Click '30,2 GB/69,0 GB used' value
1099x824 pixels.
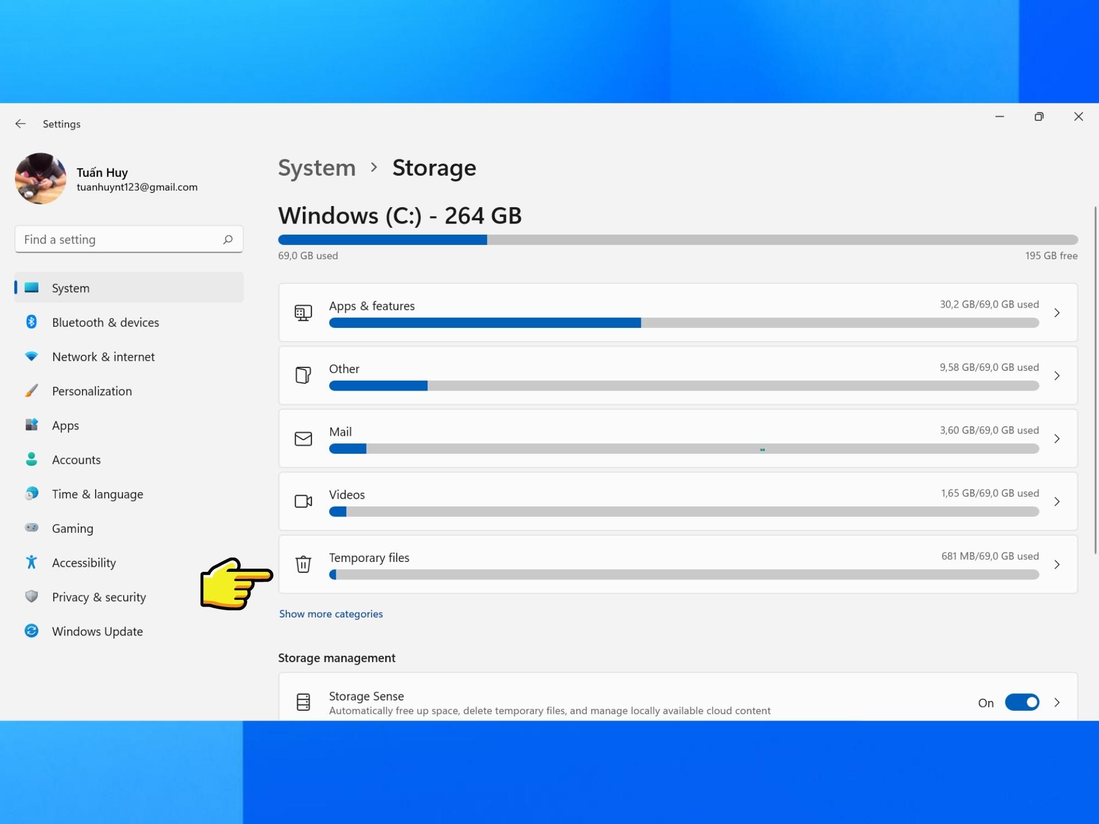pyautogui.click(x=989, y=304)
